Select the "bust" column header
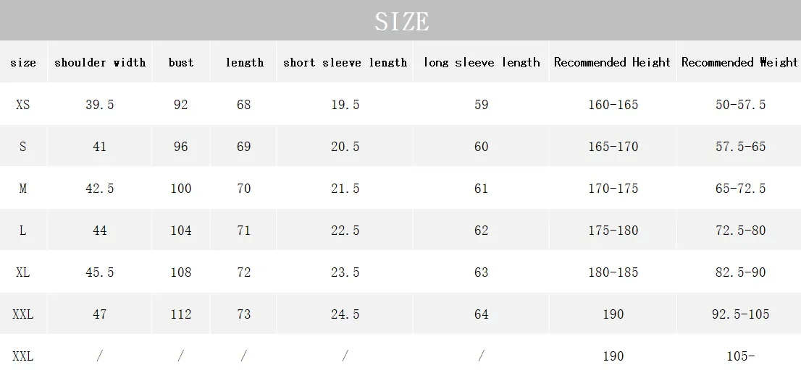Screen dimensions: 801x370 181,62
